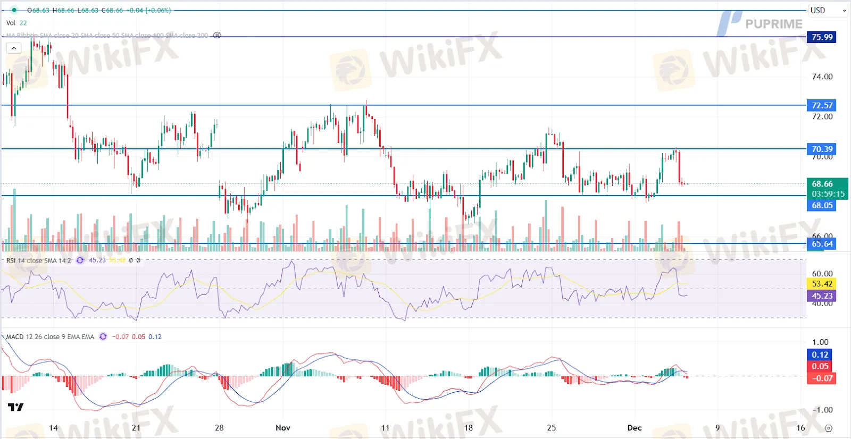Click date '21' on the time axis
The height and width of the screenshot is (439, 851).
tap(136, 428)
